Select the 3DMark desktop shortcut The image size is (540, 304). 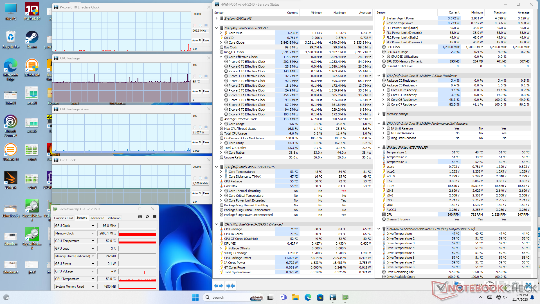(11, 180)
